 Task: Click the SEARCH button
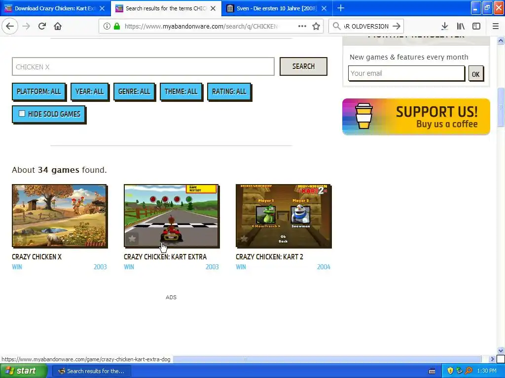click(303, 66)
